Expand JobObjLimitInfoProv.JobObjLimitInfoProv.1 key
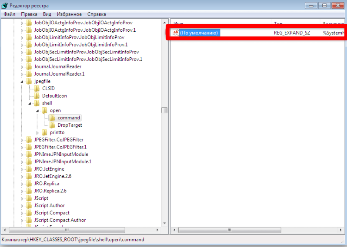 pos(22,45)
